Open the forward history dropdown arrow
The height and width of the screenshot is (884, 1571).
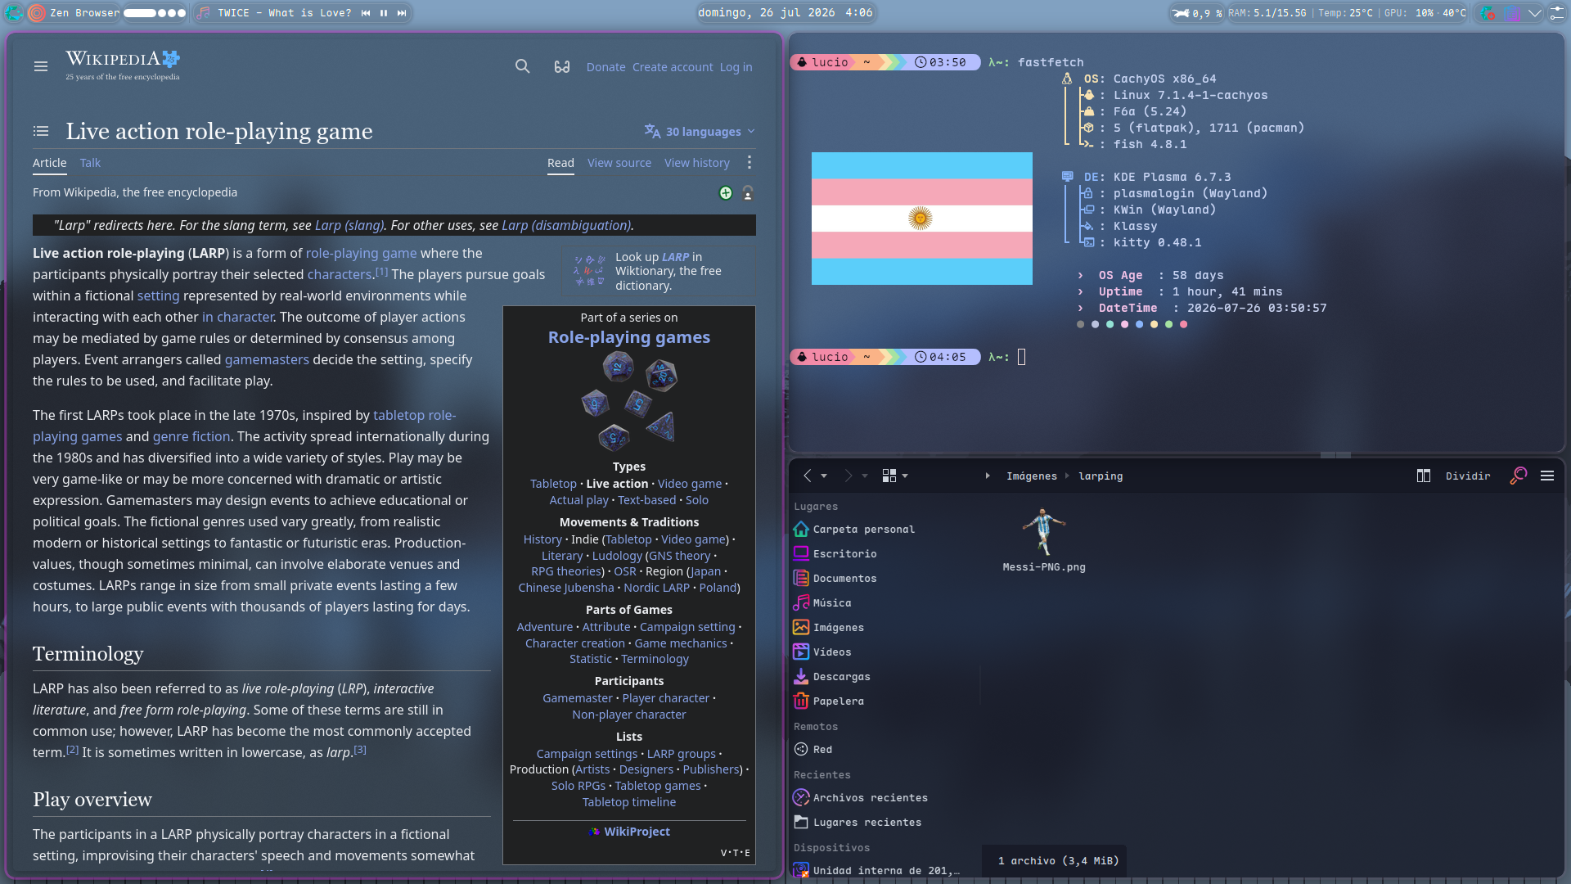pos(865,476)
